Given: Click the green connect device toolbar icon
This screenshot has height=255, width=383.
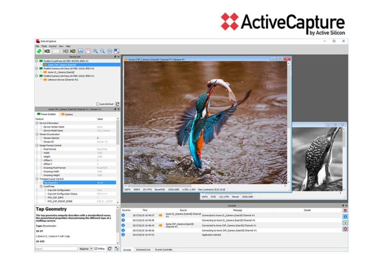Looking at the screenshot, I should (39, 51).
